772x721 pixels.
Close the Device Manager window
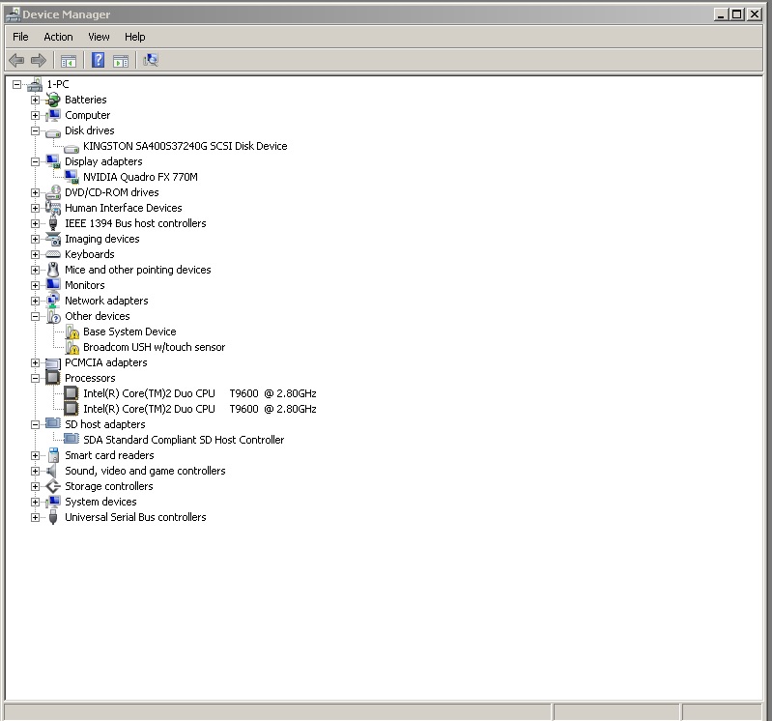pos(755,14)
